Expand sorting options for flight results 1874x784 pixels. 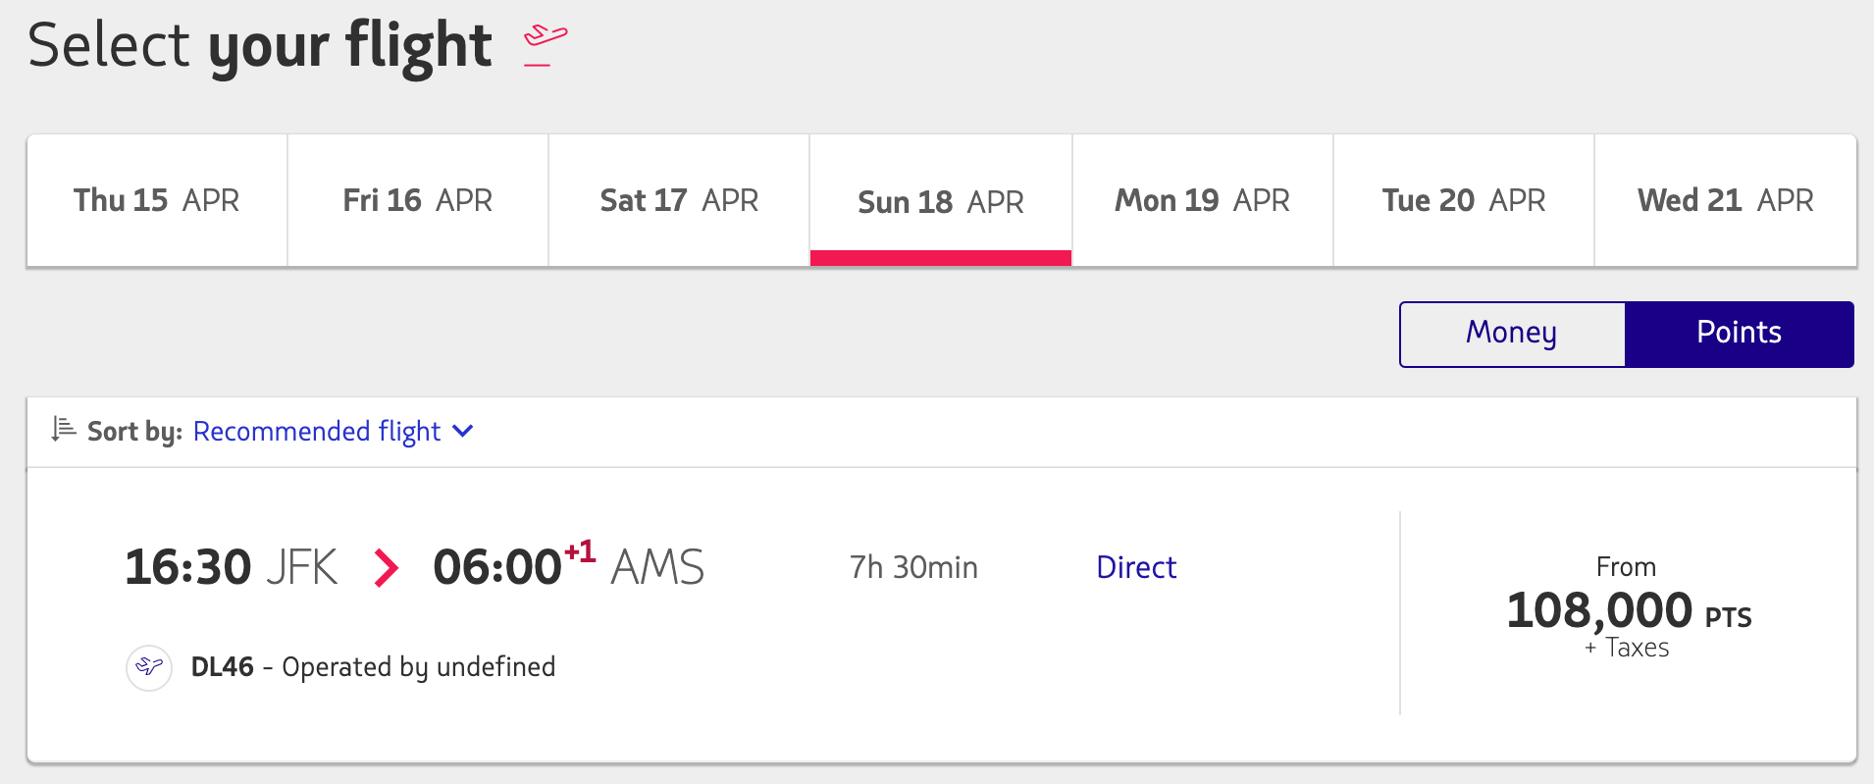click(316, 432)
